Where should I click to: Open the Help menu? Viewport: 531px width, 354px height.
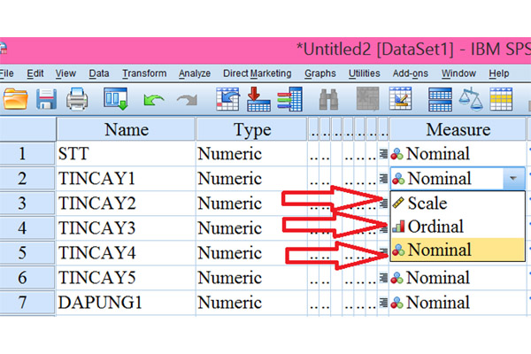(499, 73)
